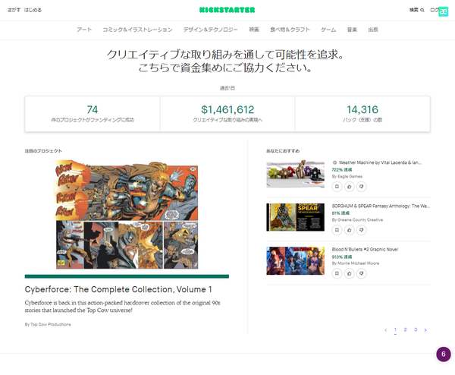Go to next recommendations page arrow

[x=425, y=330]
